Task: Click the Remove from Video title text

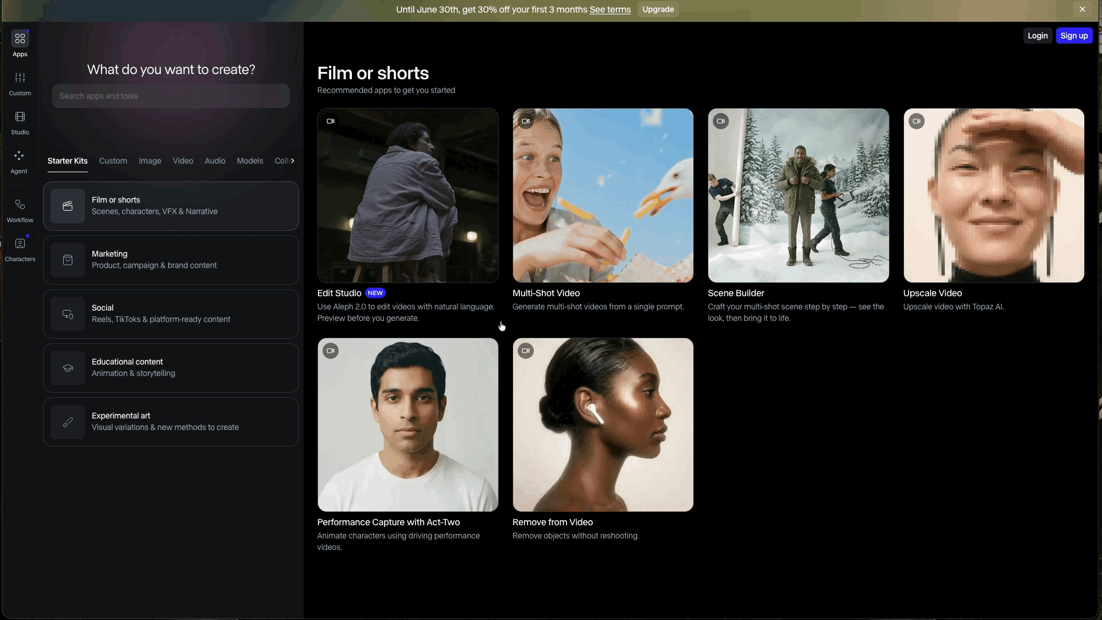Action: click(553, 522)
